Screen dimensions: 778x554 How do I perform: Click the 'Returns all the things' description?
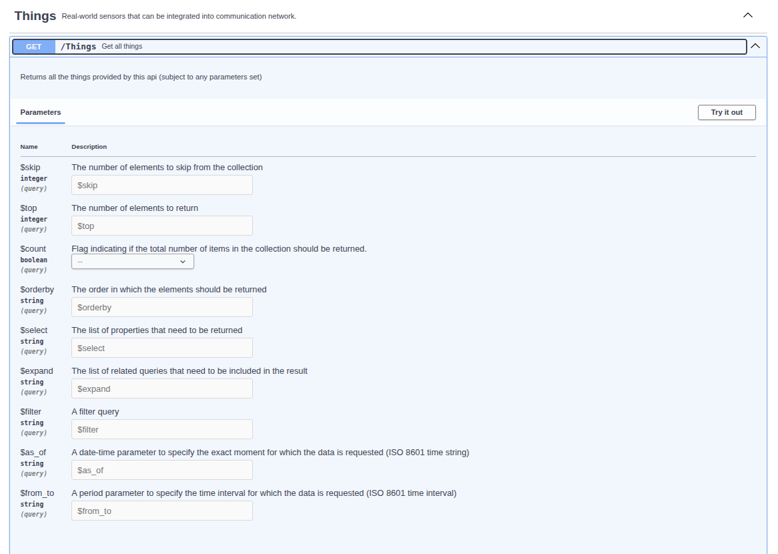tap(141, 77)
